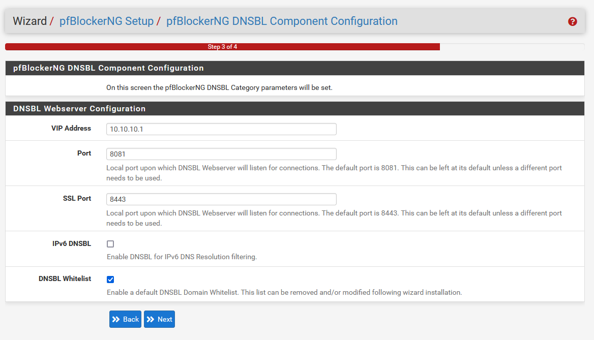The height and width of the screenshot is (340, 594).
Task: Focus the VIP Address field
Action: [221, 129]
